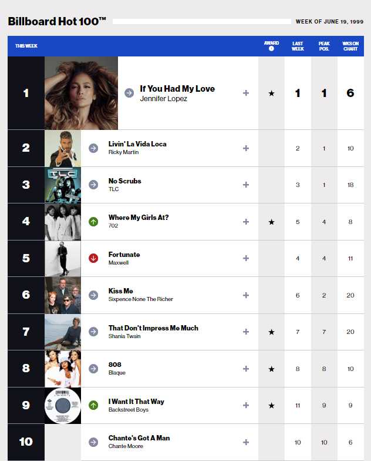Open Backstreet Boys artist link
Image resolution: width=371 pixels, height=461 pixels.
(128, 409)
